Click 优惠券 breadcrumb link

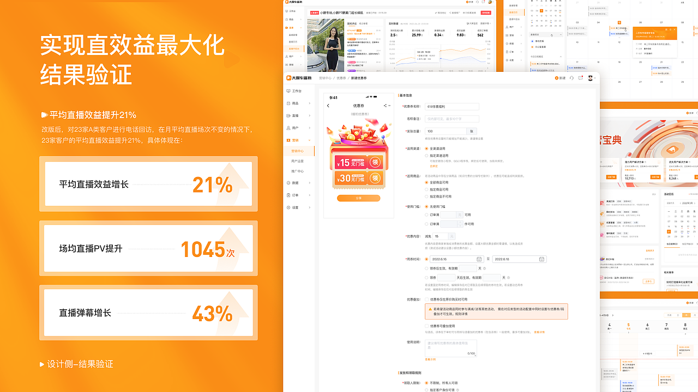tap(341, 78)
